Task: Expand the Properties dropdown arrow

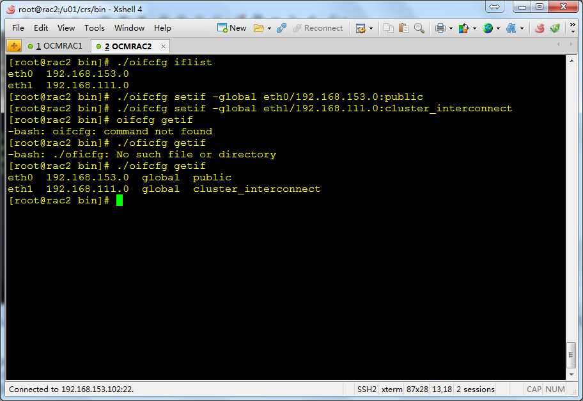Action: click(x=371, y=28)
